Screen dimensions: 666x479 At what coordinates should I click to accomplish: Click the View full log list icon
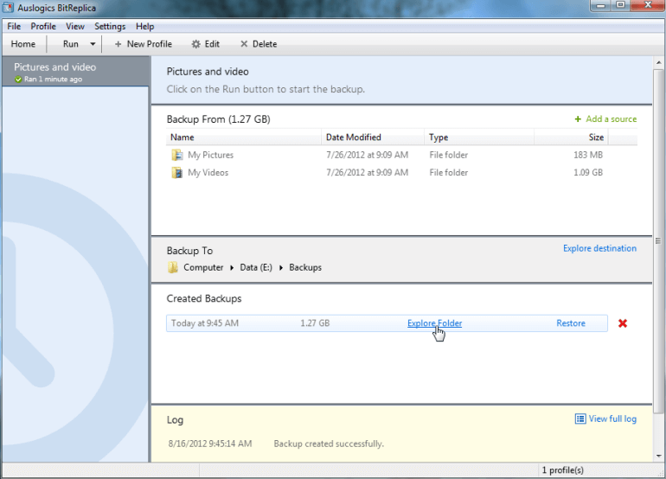(x=580, y=418)
